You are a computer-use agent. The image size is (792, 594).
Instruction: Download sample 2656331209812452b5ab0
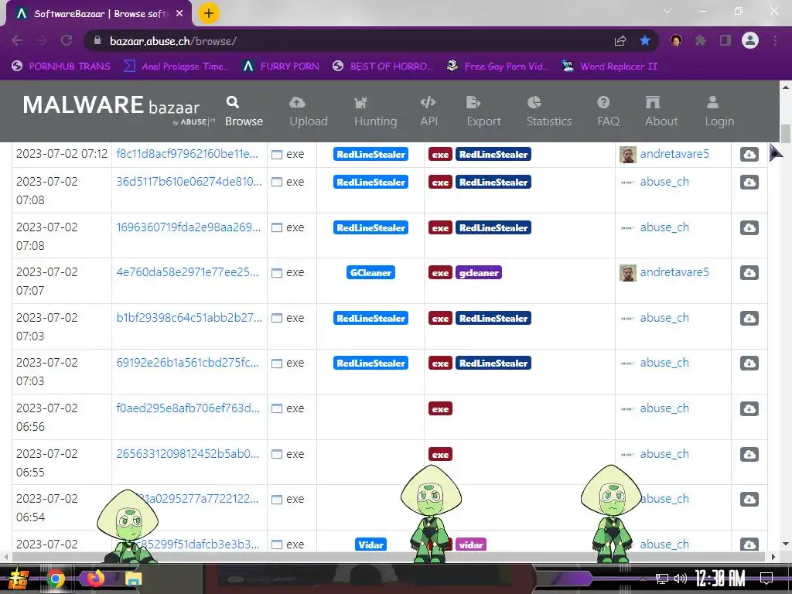[749, 454]
